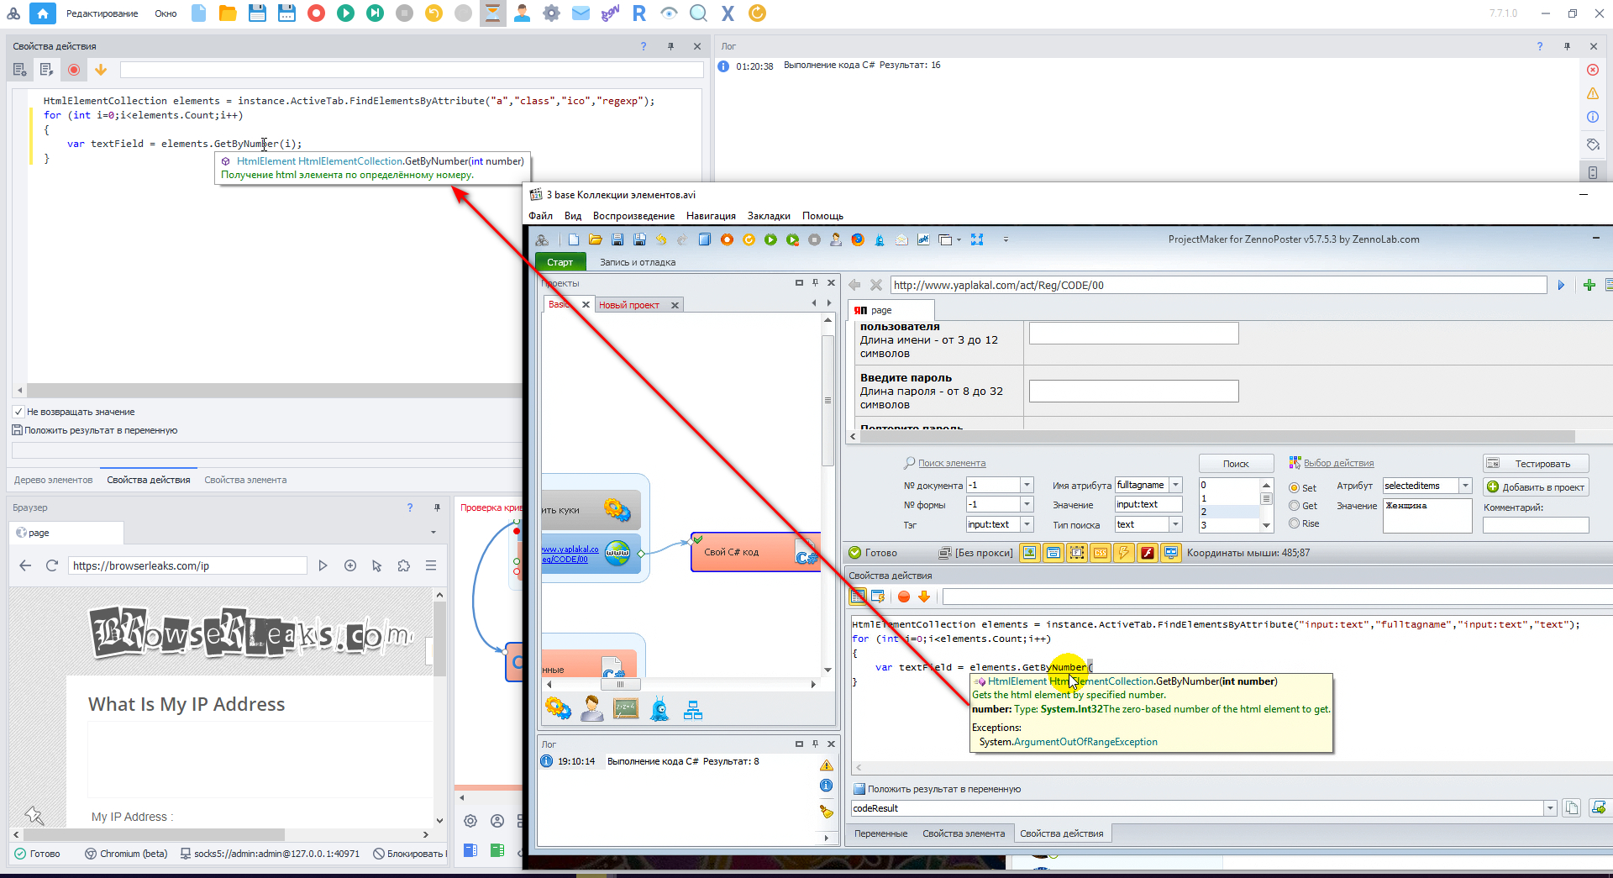This screenshot has height=878, width=1613.
Task: Select the Rise radio button
Action: [1295, 523]
